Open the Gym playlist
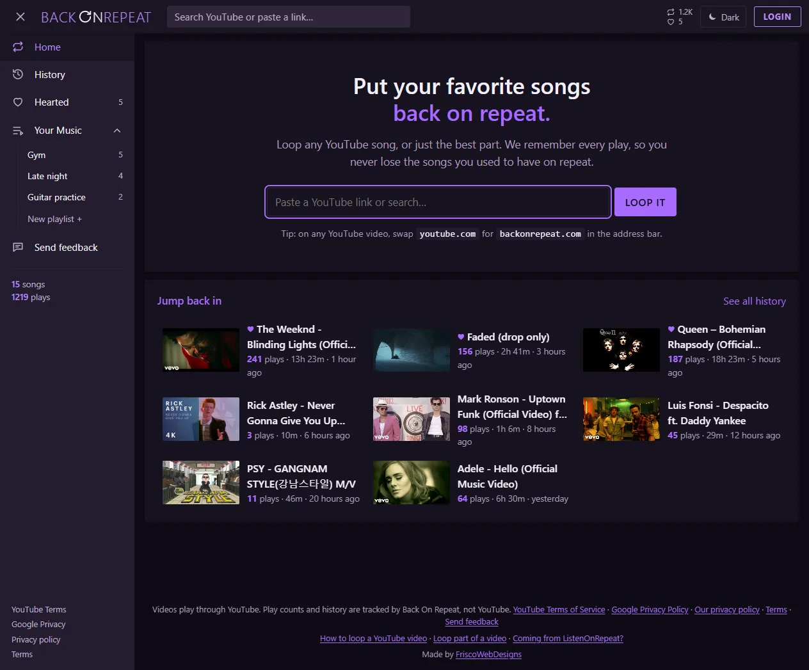Screen dimensions: 809x670 [x=75, y=155]
